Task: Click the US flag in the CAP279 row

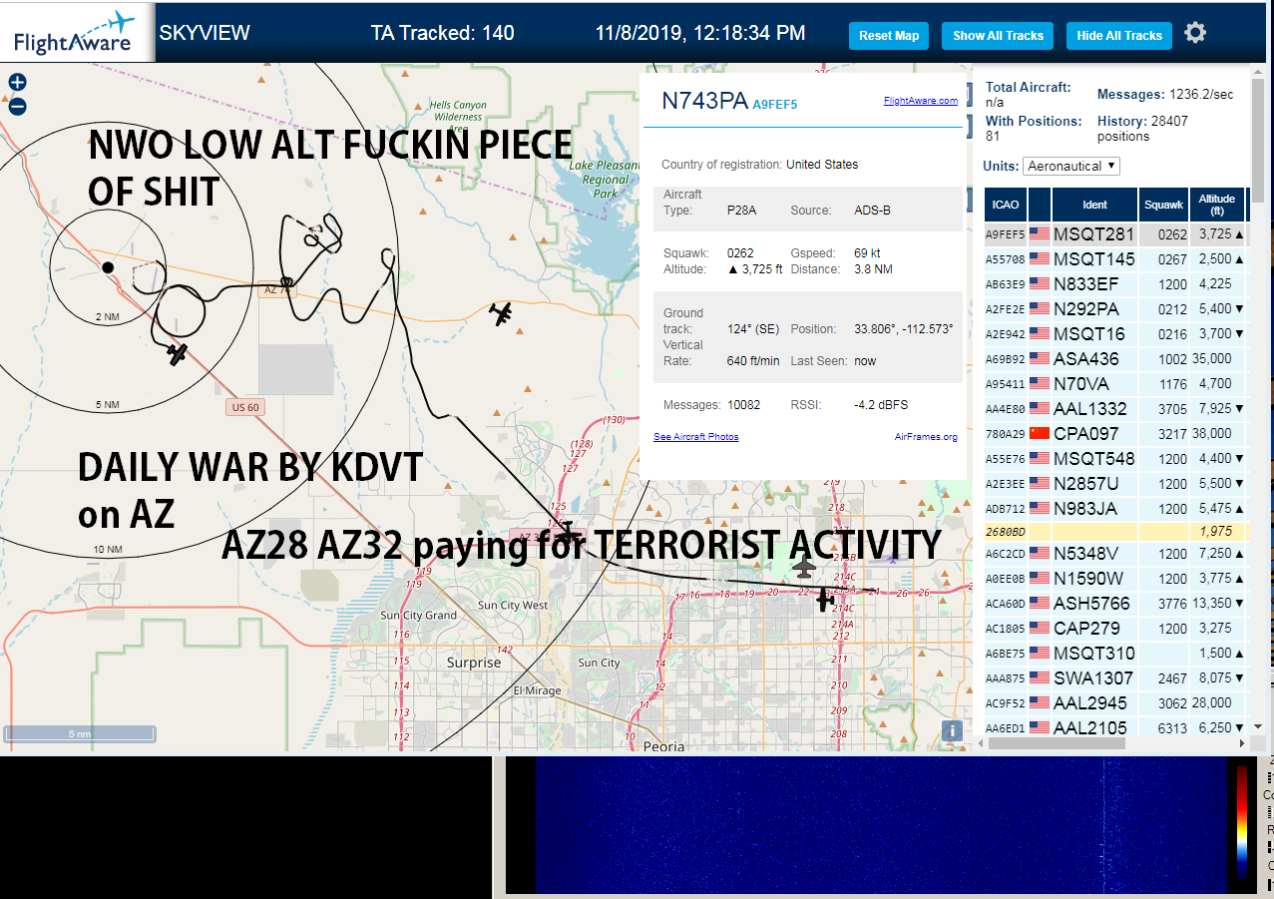Action: tap(1040, 629)
